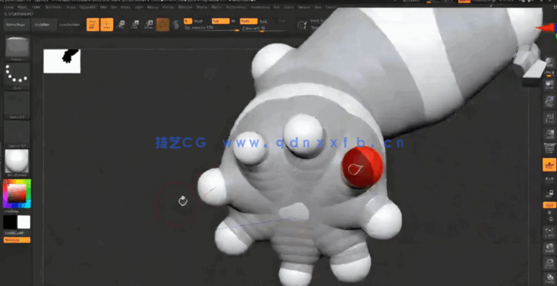Toggle Draw mode button
This screenshot has height=286, width=557.
click(x=106, y=25)
